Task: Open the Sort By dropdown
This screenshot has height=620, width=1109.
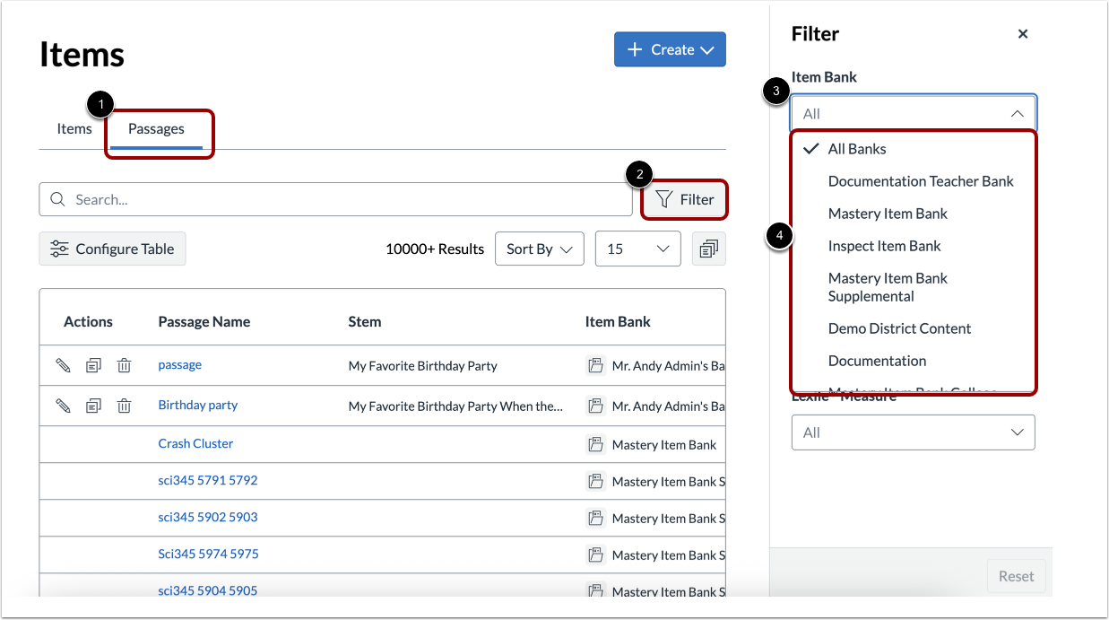Action: pos(540,249)
